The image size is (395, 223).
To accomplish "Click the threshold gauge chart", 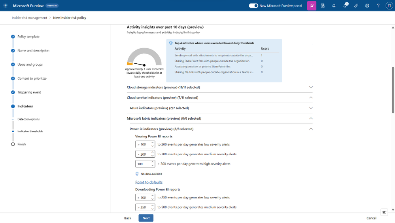I will pyautogui.click(x=144, y=57).
